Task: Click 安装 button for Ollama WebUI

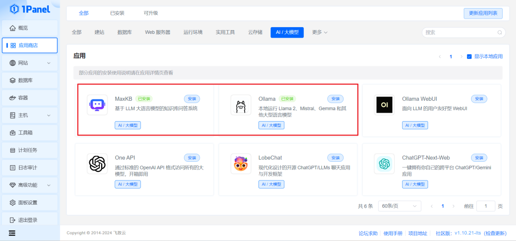Action: [479, 99]
